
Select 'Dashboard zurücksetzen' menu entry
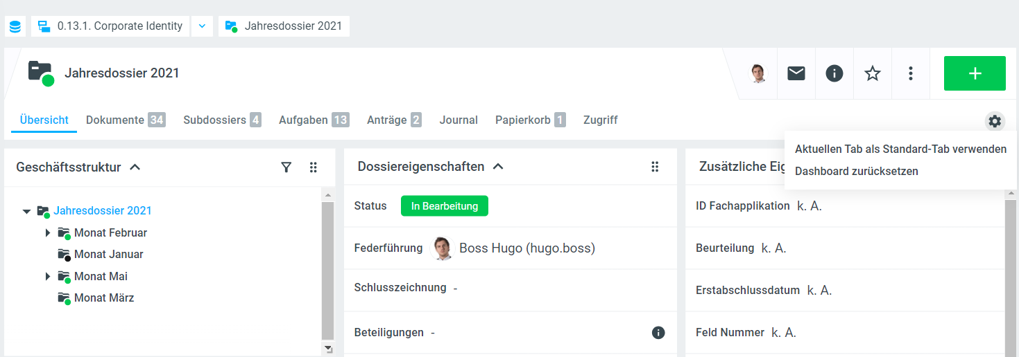click(856, 171)
